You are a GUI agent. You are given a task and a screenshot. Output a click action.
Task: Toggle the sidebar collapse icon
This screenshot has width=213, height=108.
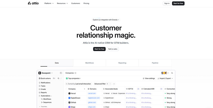coord(61,73)
